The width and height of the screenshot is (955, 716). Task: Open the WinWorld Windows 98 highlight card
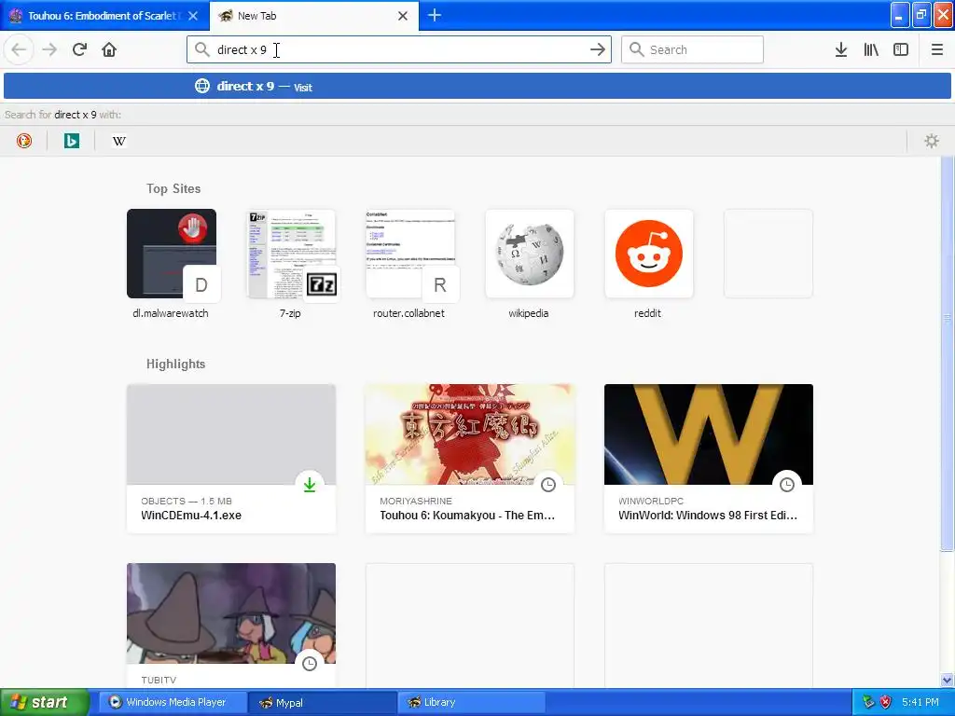[x=709, y=459]
